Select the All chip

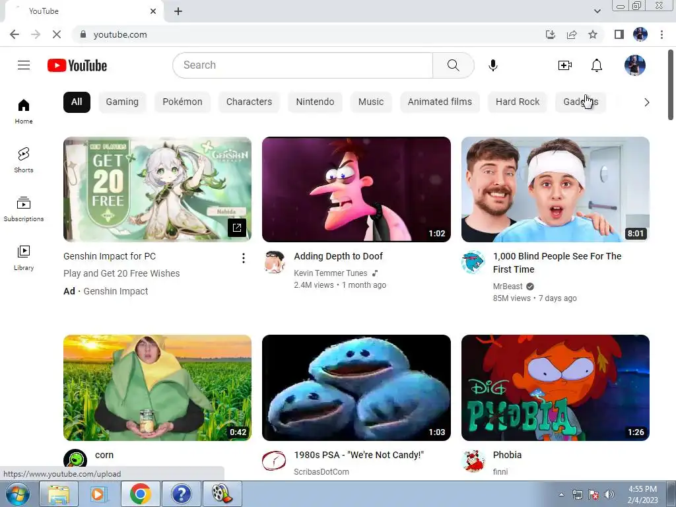[x=77, y=102]
